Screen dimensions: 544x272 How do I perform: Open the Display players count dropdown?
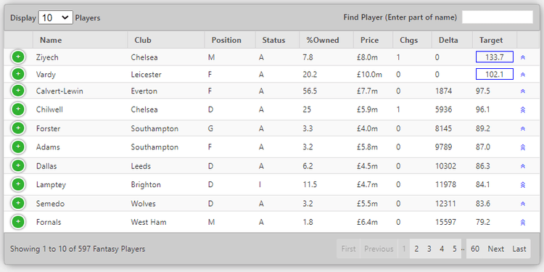[56, 17]
